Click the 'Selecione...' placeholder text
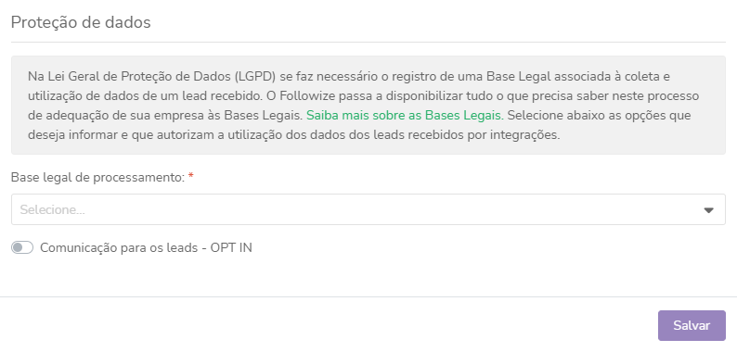The image size is (737, 352). pos(52,209)
